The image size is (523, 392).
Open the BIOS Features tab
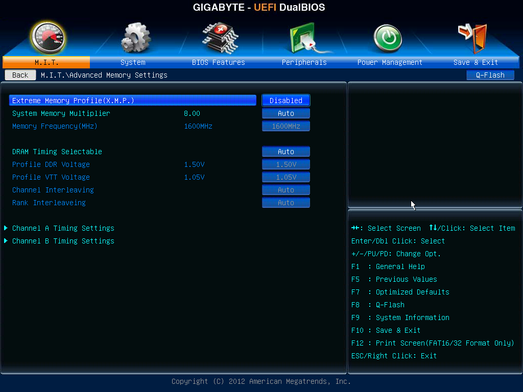[219, 62]
